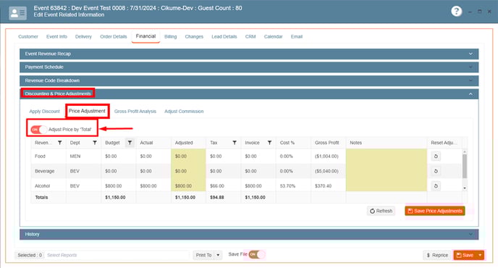
Task: Click the Notes cell for Food row
Action: coord(387,156)
